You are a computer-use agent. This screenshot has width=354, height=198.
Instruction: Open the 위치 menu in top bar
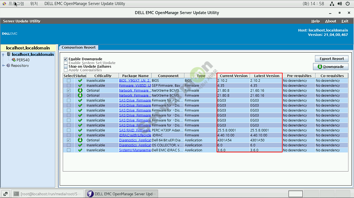point(34,4)
